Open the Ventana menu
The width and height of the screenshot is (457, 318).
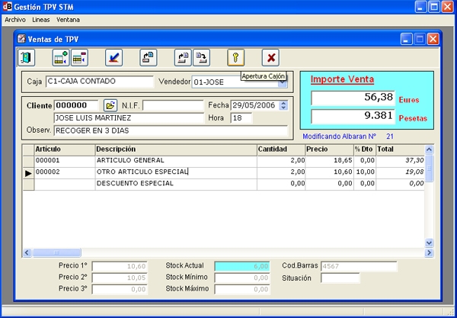tap(67, 18)
